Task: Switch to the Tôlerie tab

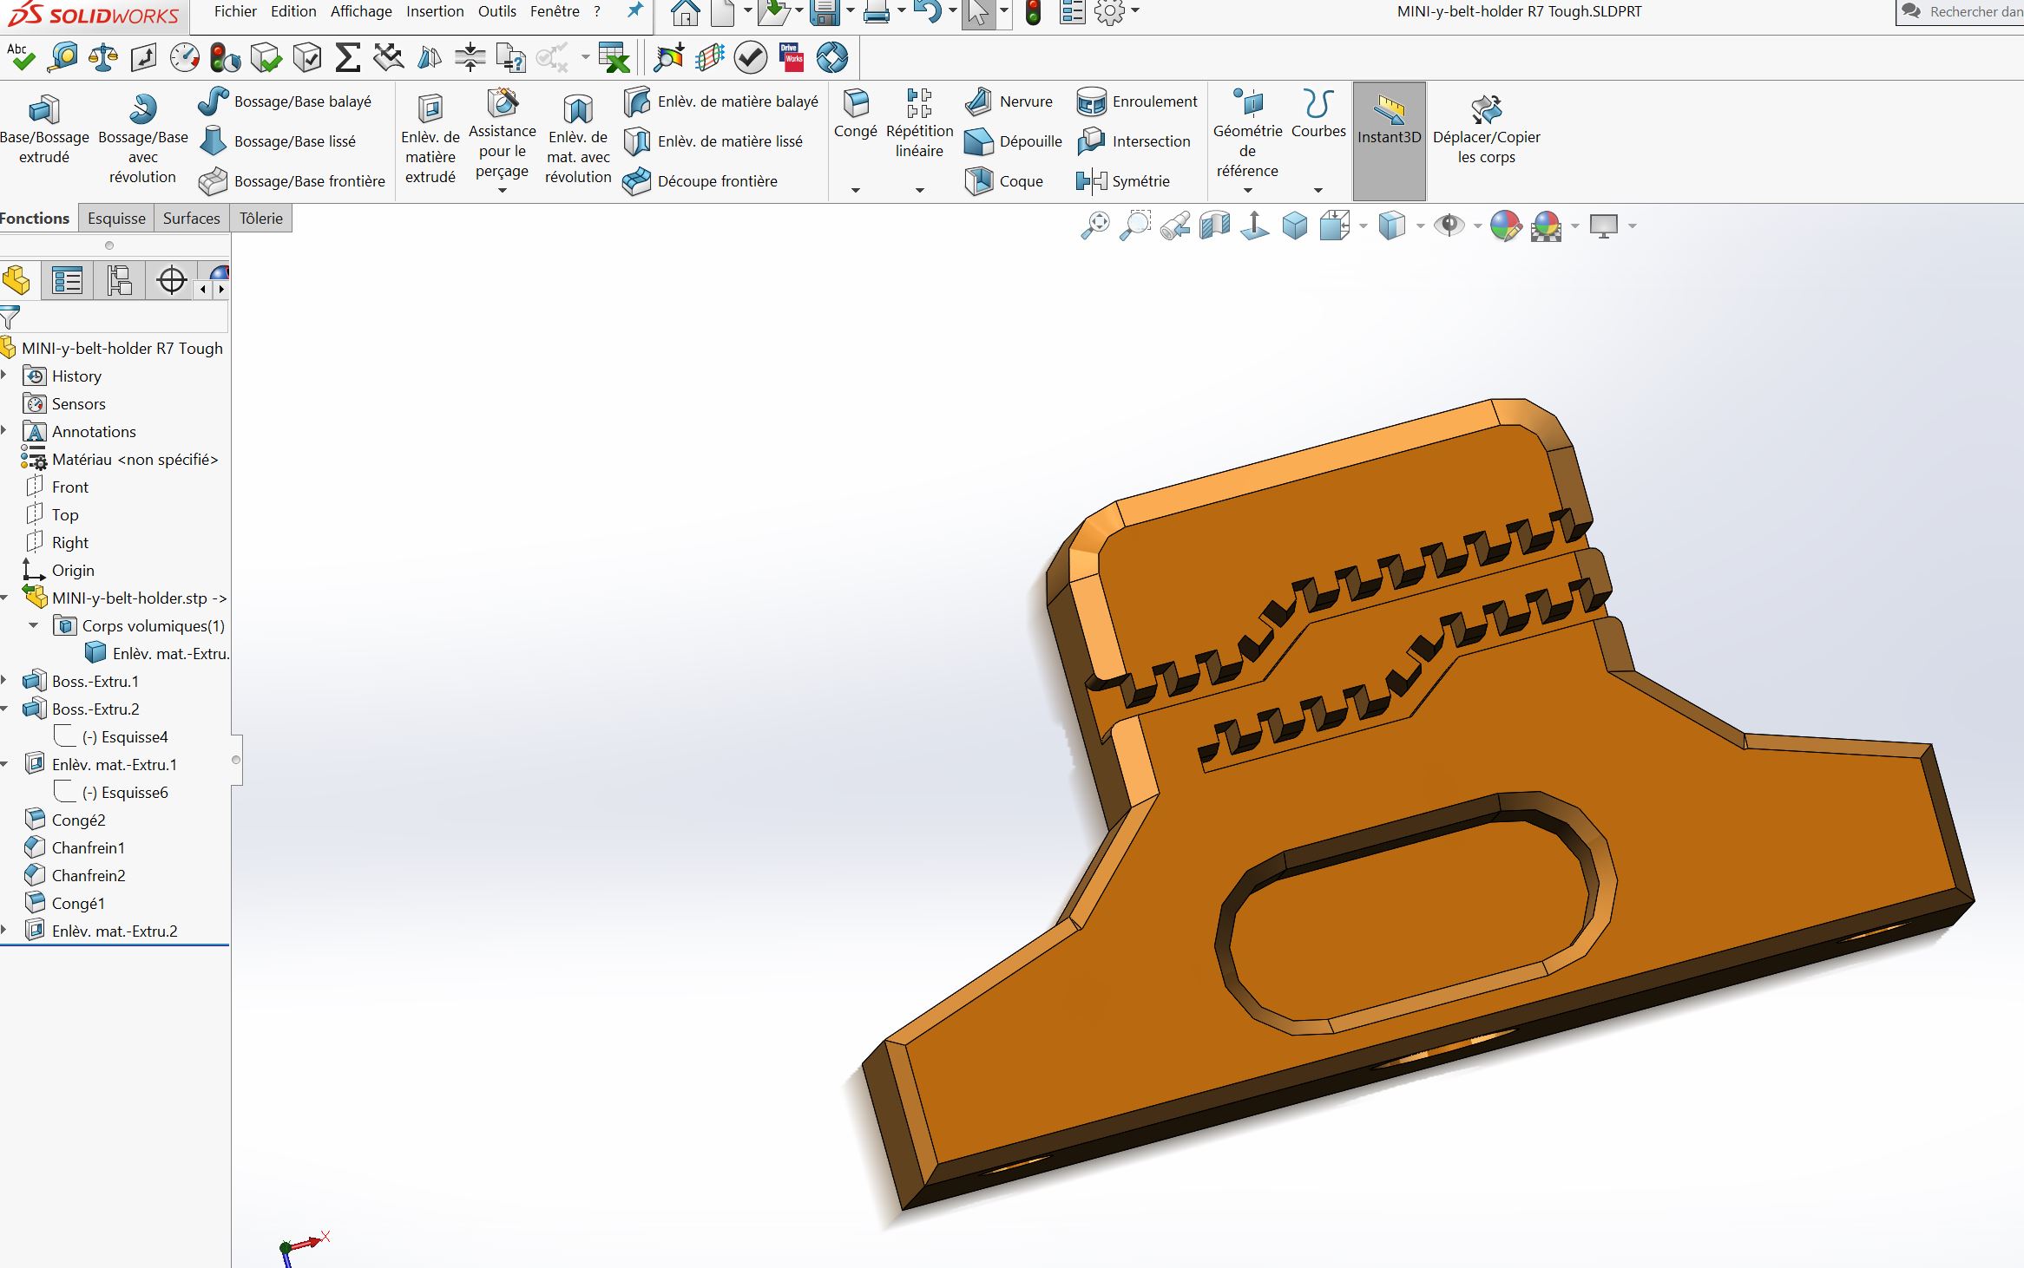Action: pyautogui.click(x=261, y=219)
